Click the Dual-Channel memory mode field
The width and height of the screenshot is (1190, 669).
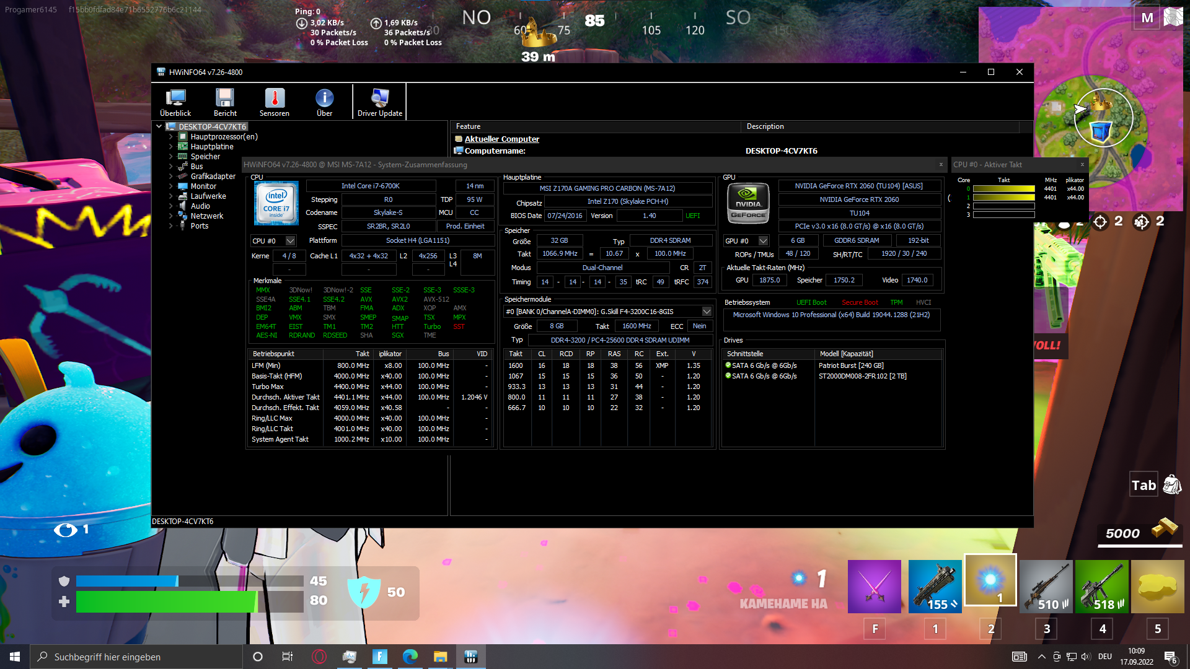602,268
